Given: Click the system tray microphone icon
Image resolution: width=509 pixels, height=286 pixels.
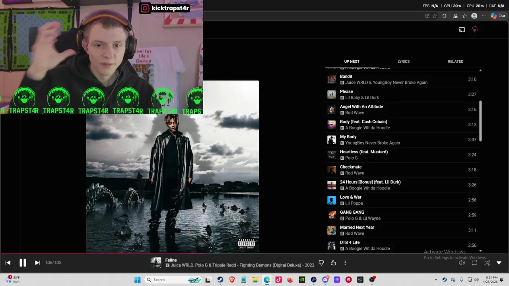Looking at the screenshot, I should pos(461,280).
